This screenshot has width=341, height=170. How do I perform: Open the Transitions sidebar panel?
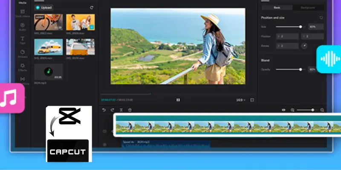(x=23, y=81)
